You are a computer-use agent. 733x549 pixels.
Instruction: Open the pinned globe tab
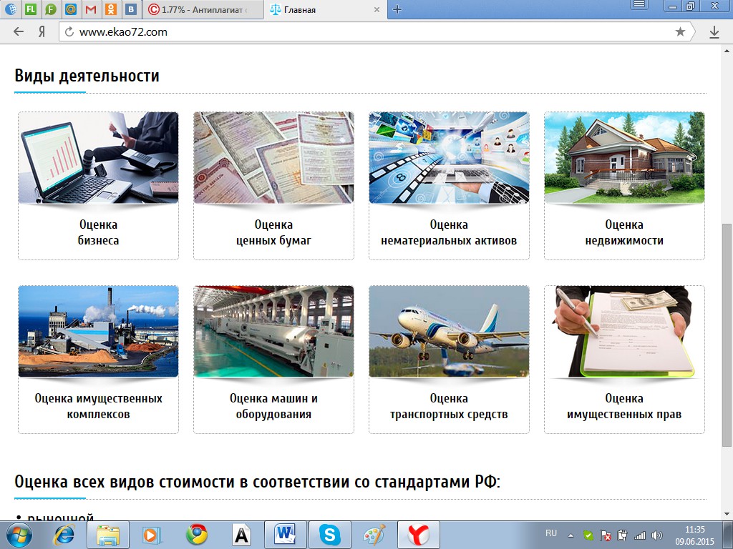coord(10,9)
